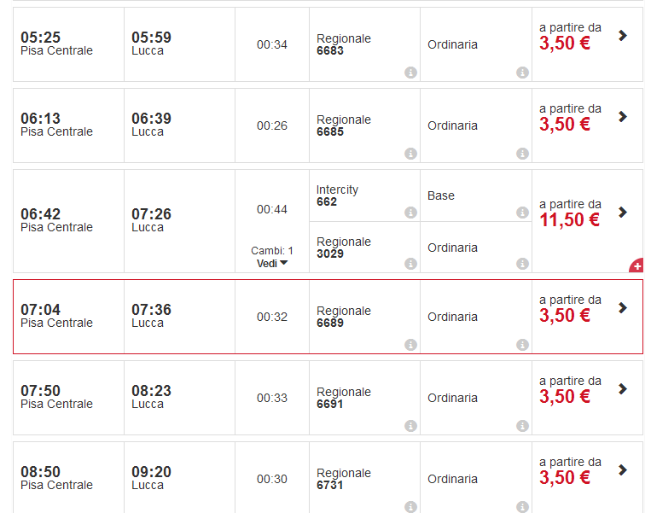The height and width of the screenshot is (513, 651).
Task: Show info for Regionale 3029 train
Action: tap(410, 264)
